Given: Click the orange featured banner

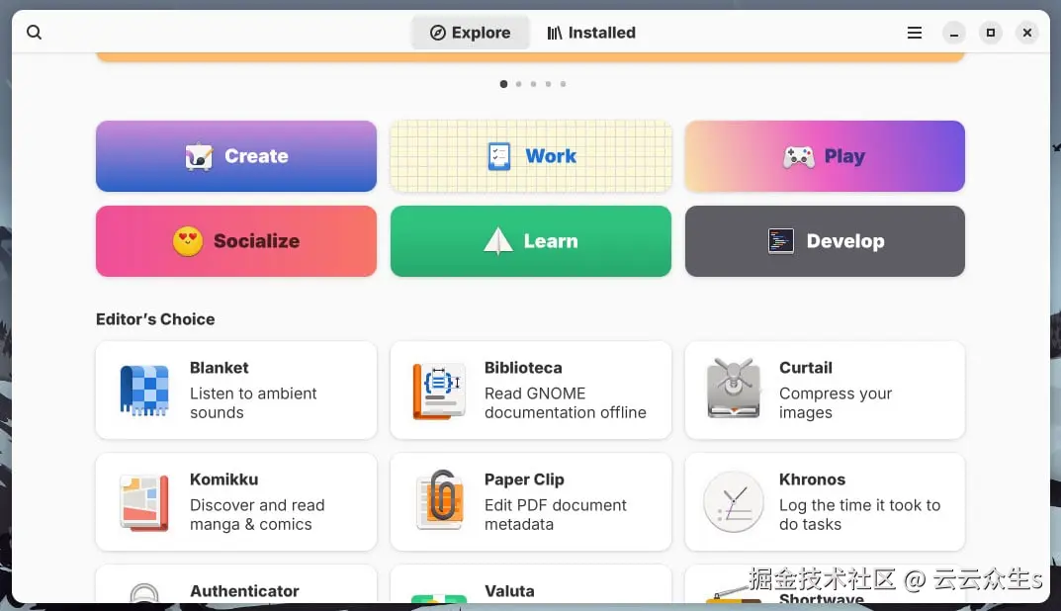Looking at the screenshot, I should (530, 56).
